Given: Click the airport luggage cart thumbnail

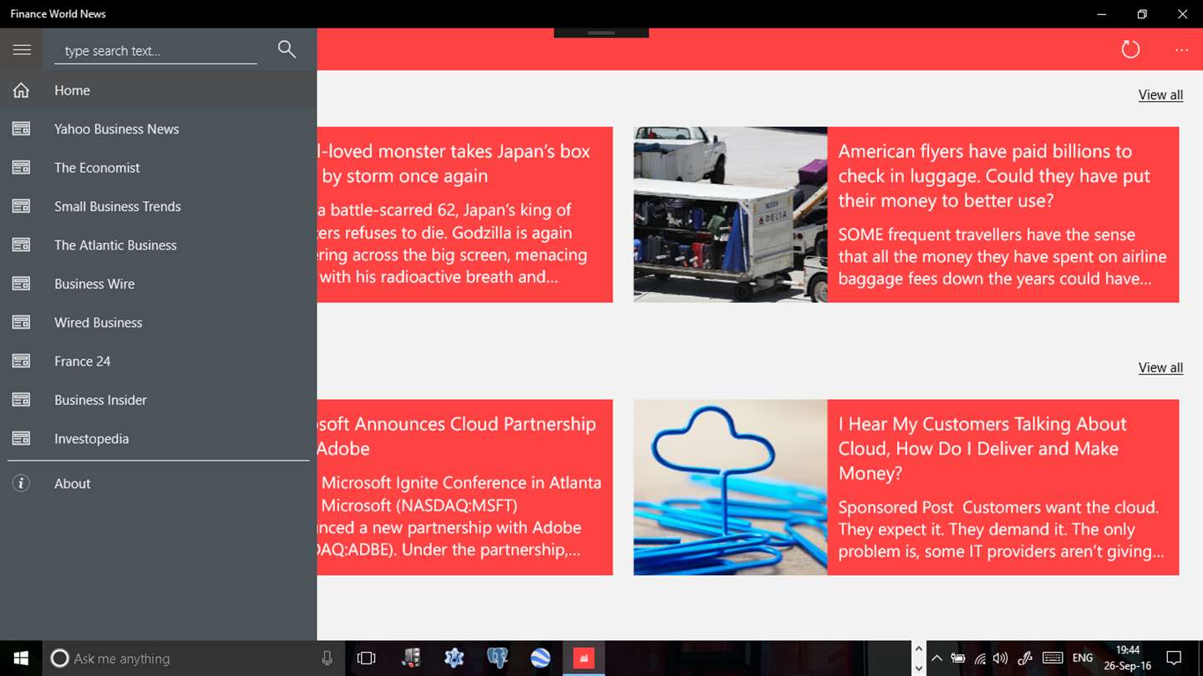Looking at the screenshot, I should pos(730,214).
